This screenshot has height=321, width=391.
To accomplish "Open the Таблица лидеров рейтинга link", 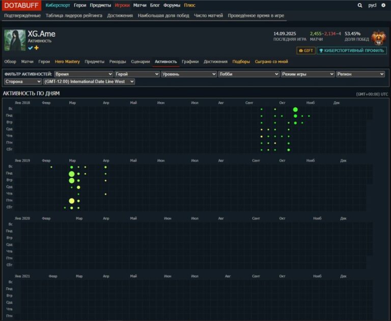I will (x=74, y=15).
